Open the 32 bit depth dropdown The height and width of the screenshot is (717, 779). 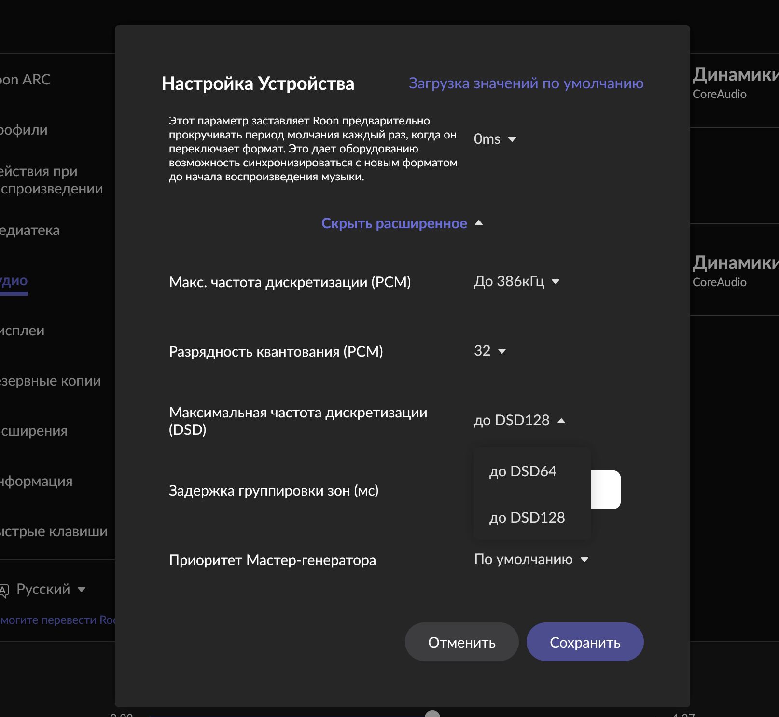pos(489,351)
